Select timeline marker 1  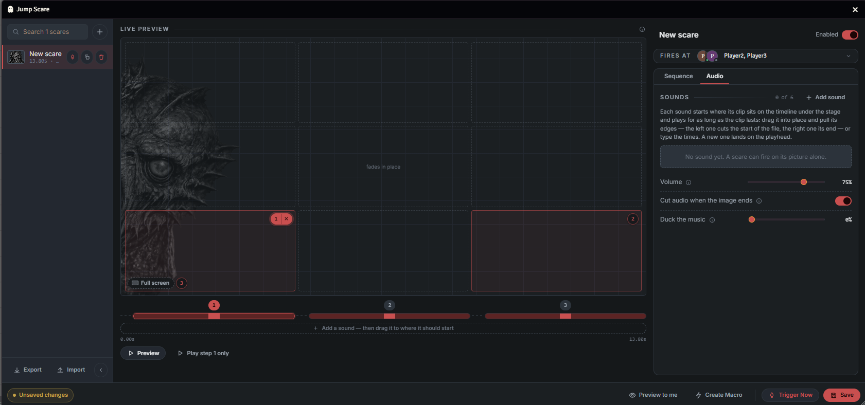(x=214, y=305)
